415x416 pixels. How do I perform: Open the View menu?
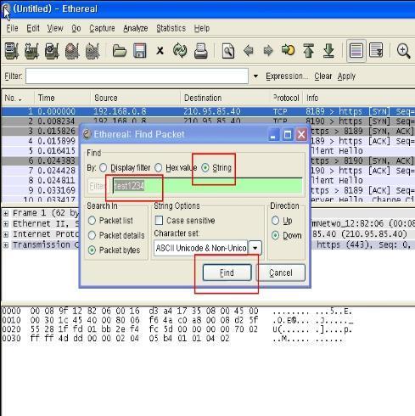55,28
